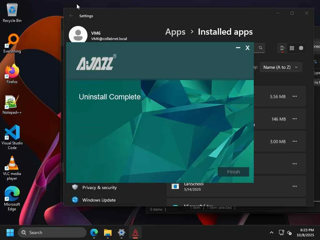Launch Visual Studio Code from the desktop
The height and width of the screenshot is (240, 320).
pyautogui.click(x=12, y=137)
